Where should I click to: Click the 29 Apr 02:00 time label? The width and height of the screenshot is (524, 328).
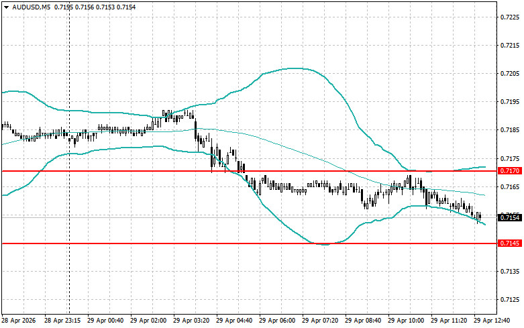[148, 321]
